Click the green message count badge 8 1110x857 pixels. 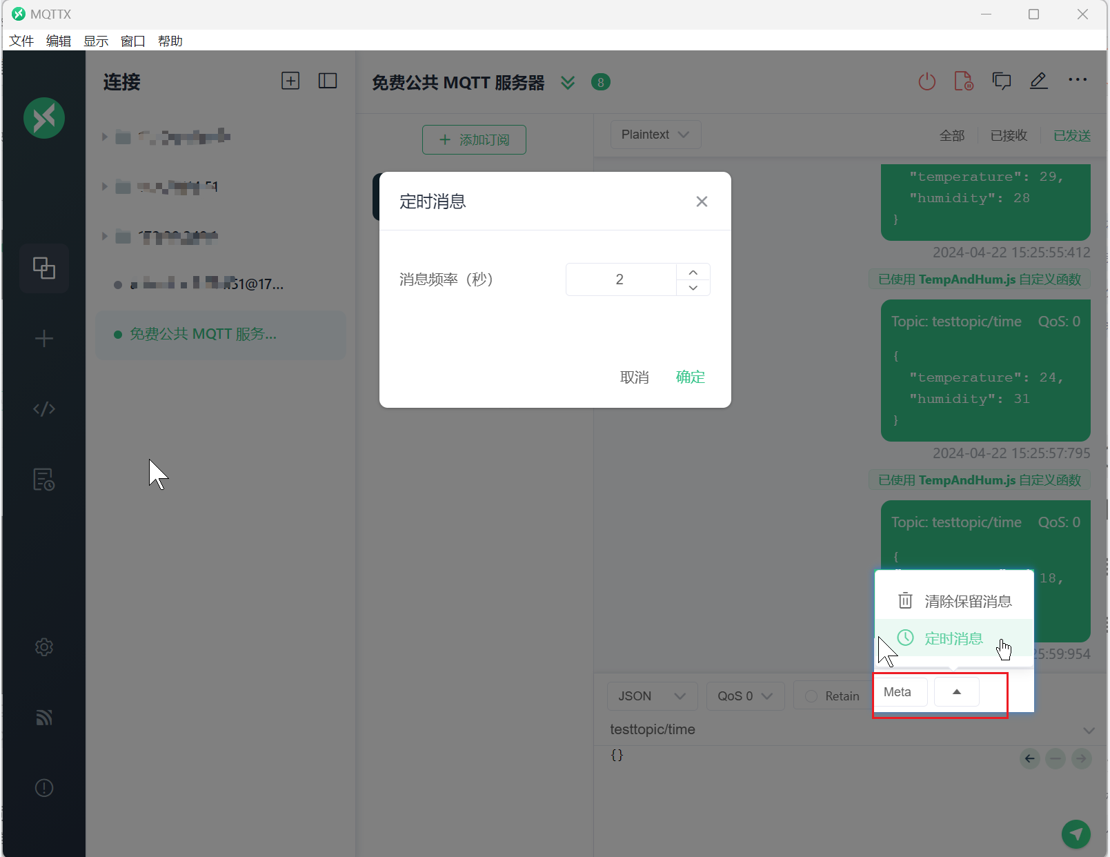pos(601,82)
